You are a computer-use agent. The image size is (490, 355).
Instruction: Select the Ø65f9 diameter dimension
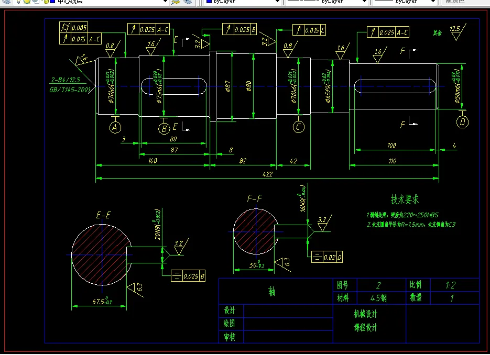[328, 86]
